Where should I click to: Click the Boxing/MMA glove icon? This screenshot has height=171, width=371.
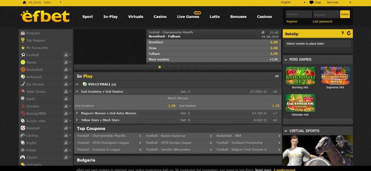point(23,114)
